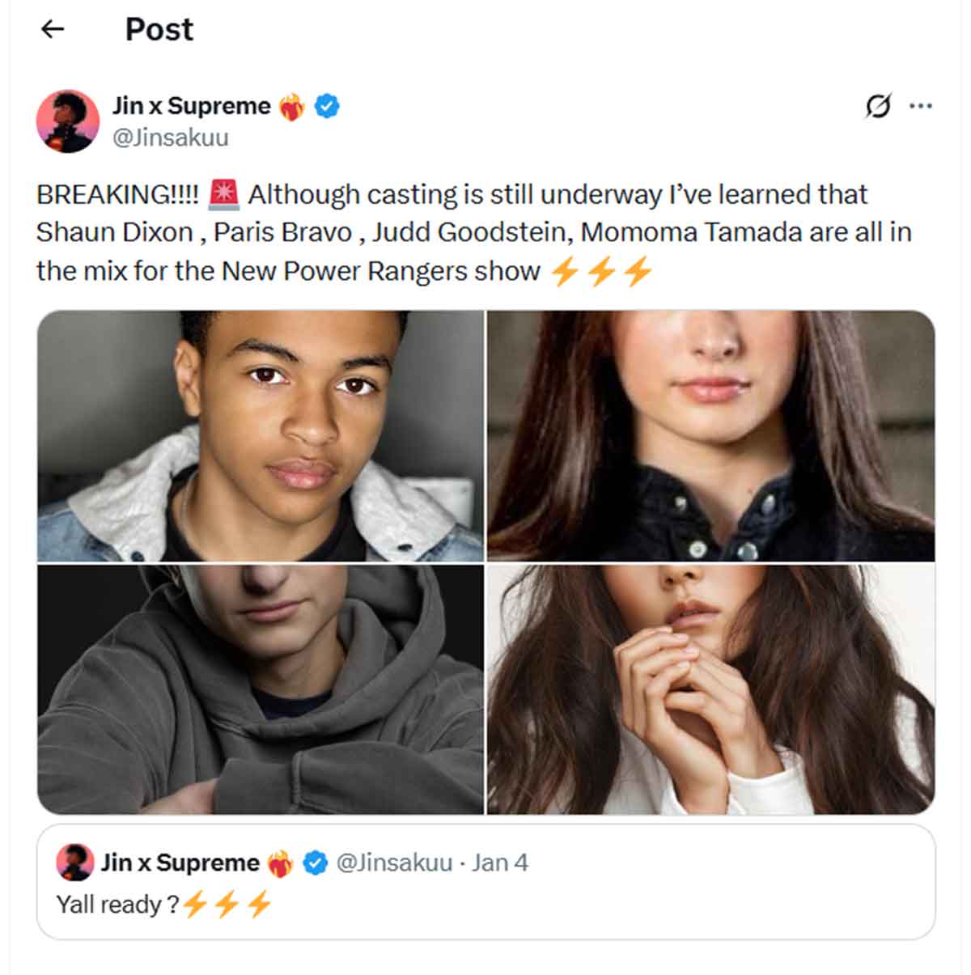This screenshot has height=975, width=971.
Task: Click the quoted post's Jin x Supreme name
Action: pos(180,863)
